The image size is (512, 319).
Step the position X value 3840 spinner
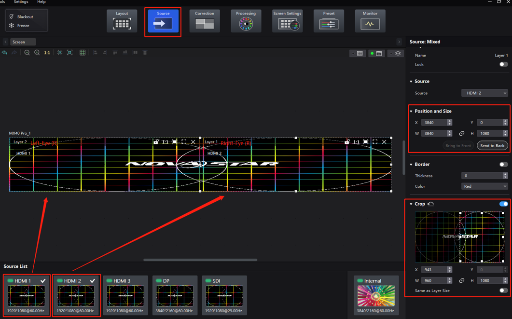[x=450, y=123]
